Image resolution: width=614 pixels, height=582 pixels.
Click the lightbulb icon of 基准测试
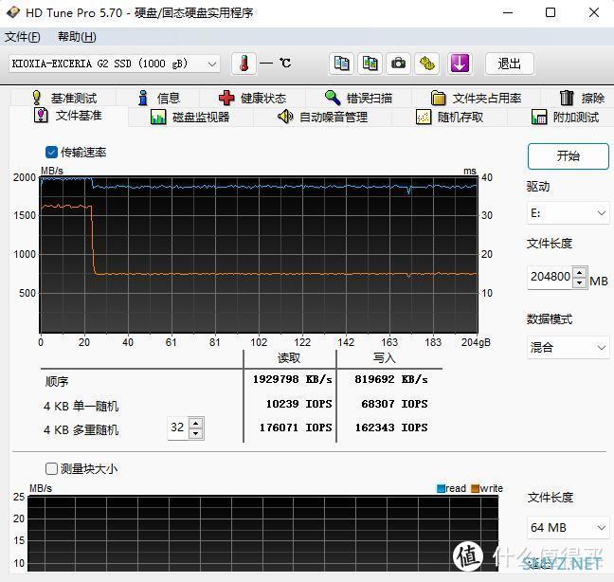pyautogui.click(x=36, y=98)
